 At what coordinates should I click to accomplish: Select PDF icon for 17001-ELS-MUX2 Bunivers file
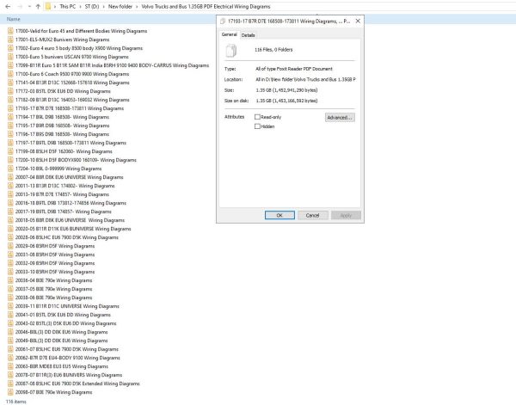[x=10, y=40]
